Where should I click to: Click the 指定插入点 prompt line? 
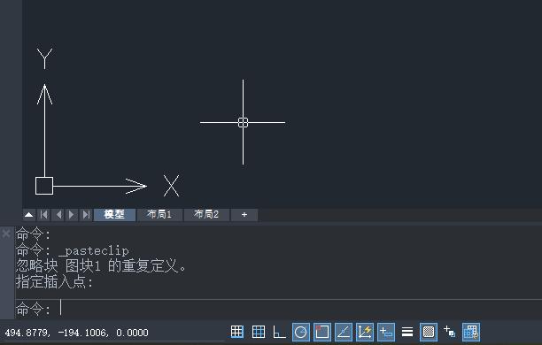tap(55, 282)
